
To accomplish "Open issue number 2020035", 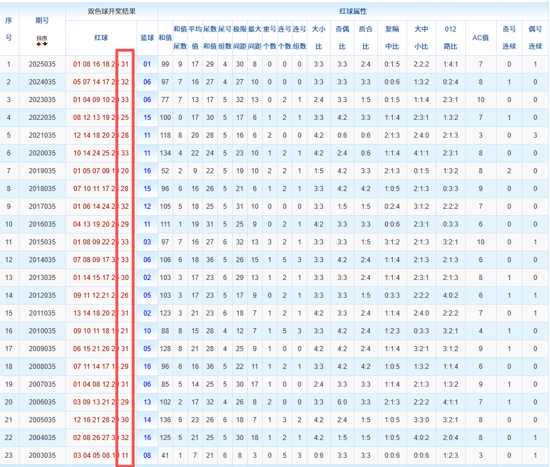I will click(42, 153).
